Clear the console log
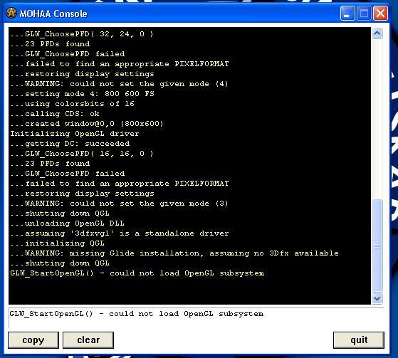This screenshot has width=398, height=358. [x=88, y=340]
